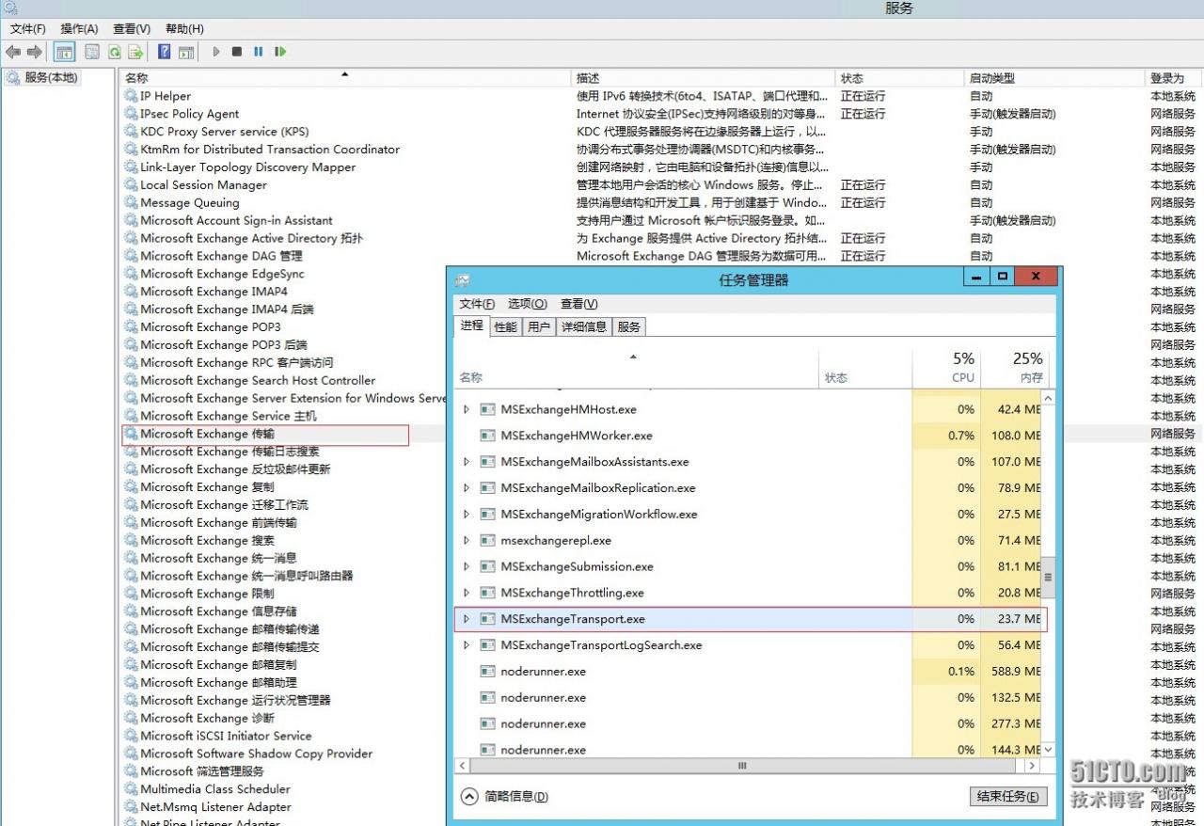Switch to the 性能 tab in Task Manager
The image size is (1204, 826).
(505, 326)
